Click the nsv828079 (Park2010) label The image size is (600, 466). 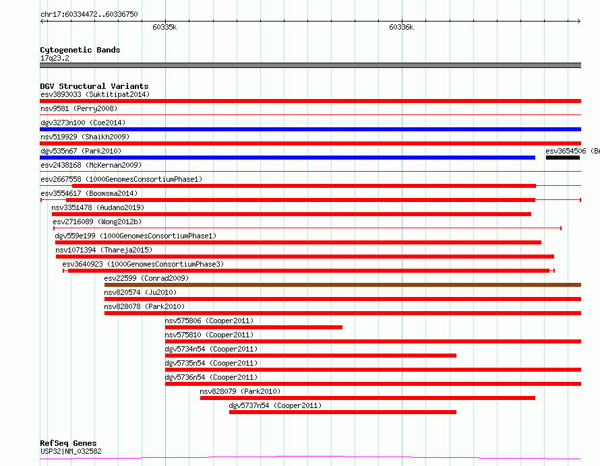click(240, 391)
